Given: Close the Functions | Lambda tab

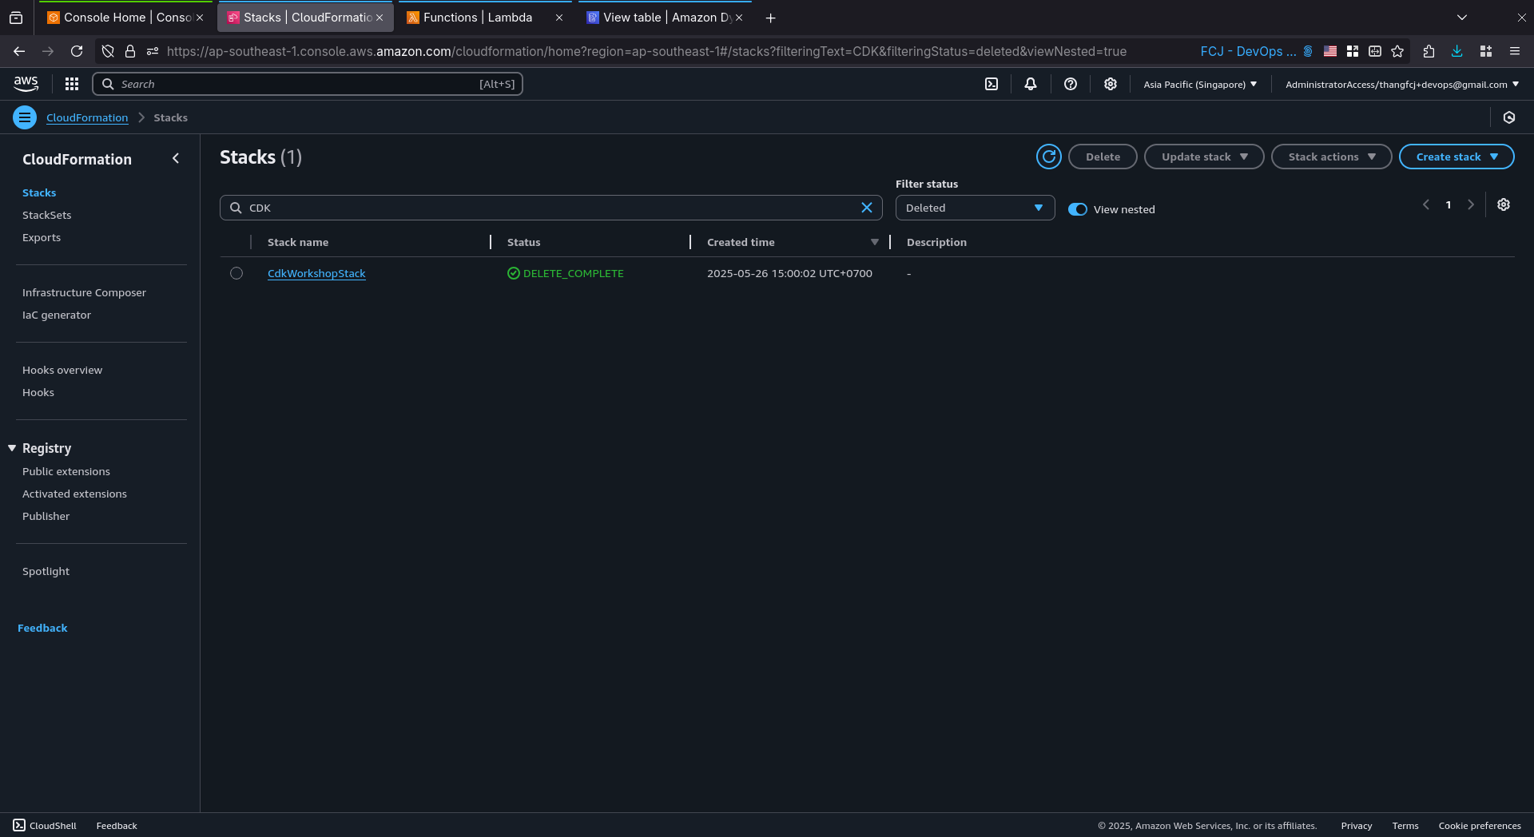Looking at the screenshot, I should click(x=559, y=18).
